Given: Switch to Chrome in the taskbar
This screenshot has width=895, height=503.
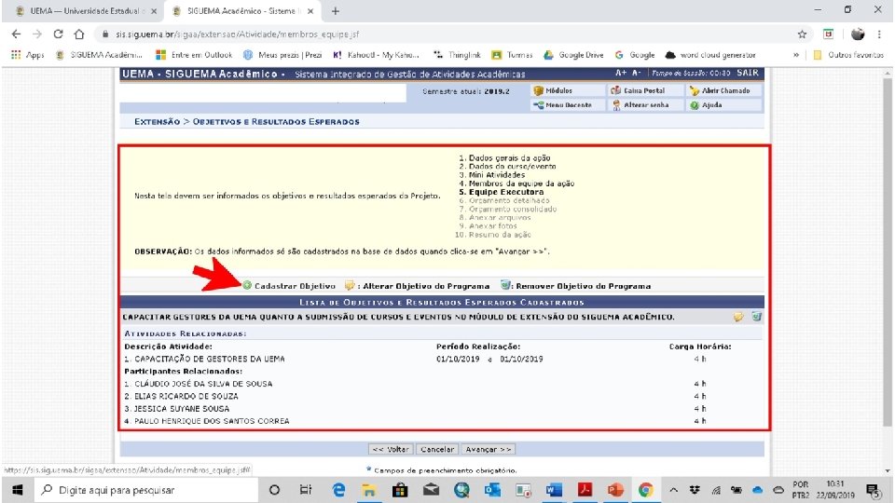Looking at the screenshot, I should (645, 490).
